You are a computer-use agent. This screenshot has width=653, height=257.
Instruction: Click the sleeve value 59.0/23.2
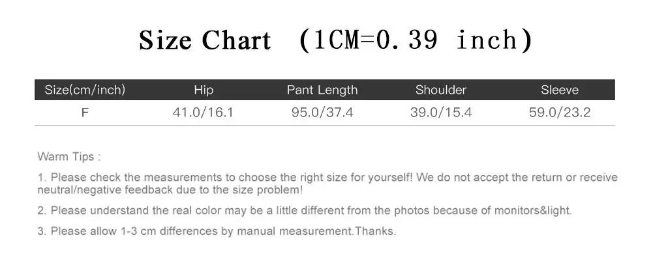pyautogui.click(x=560, y=113)
